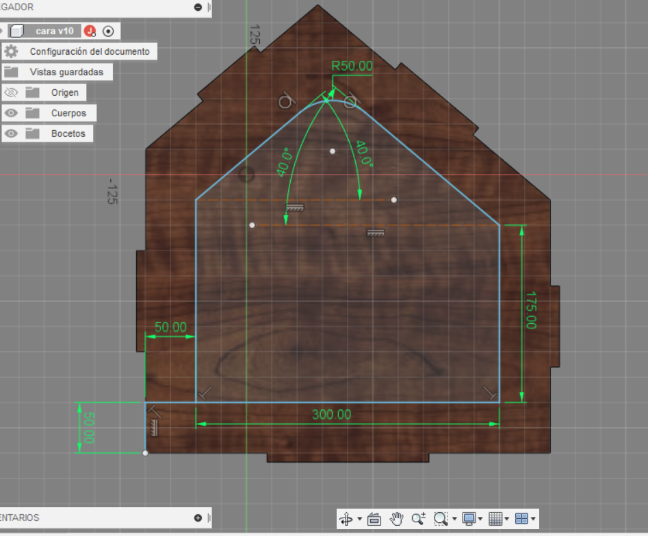The image size is (648, 536).
Task: Click the Viewports four-pane icon
Action: click(521, 519)
